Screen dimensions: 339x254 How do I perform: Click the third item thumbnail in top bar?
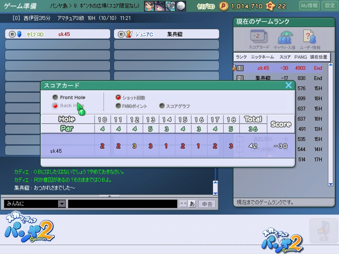point(170,6)
